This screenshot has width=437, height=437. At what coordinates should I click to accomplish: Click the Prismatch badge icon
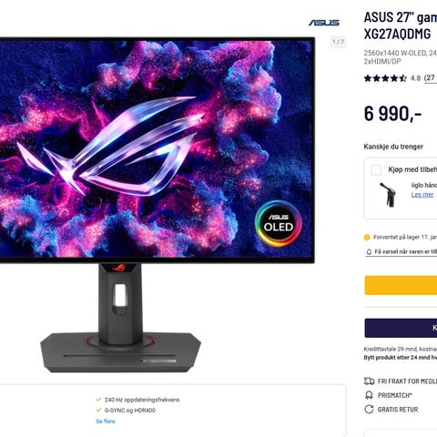pyautogui.click(x=369, y=395)
